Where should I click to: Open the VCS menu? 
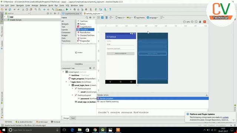click(67, 6)
